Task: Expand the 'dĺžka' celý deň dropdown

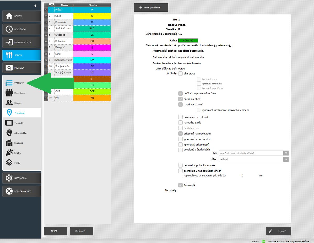Action: 286,159
